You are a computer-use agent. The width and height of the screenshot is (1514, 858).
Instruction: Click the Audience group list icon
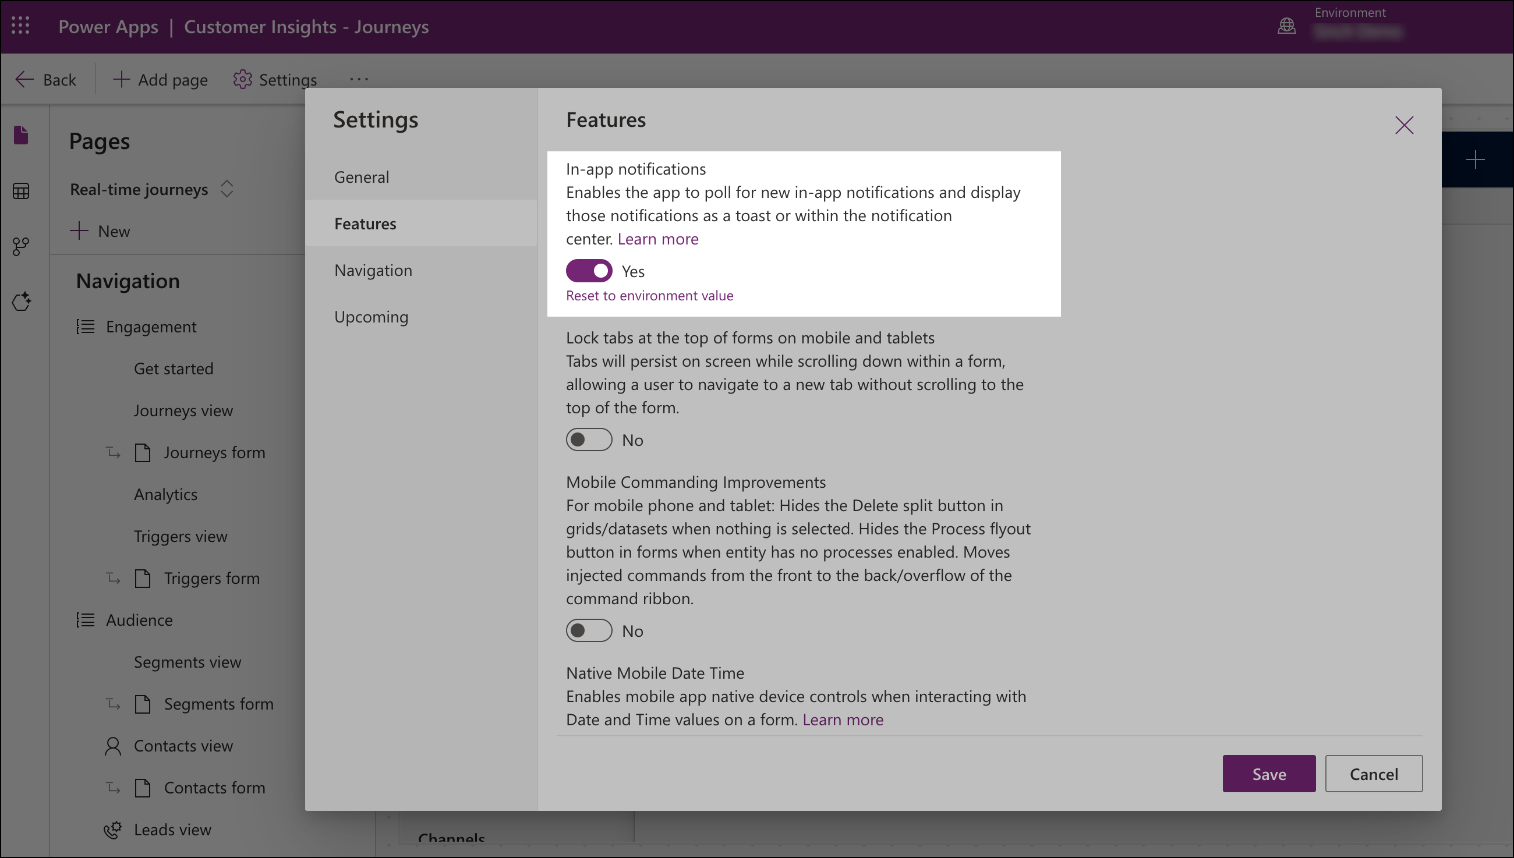pos(86,620)
